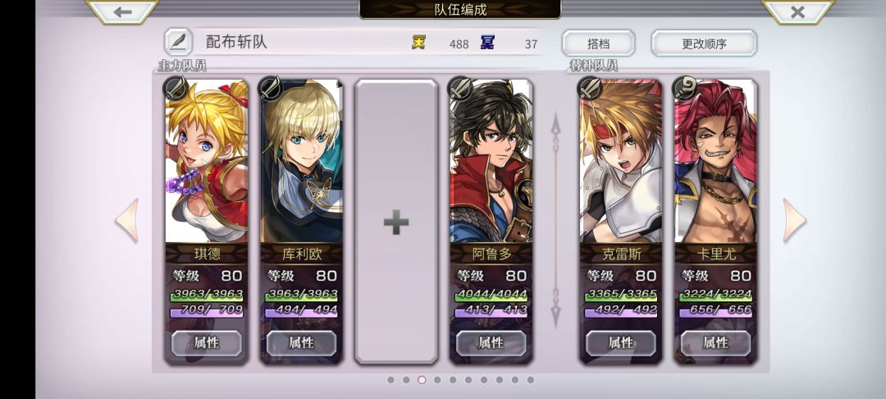Click the sword icon on 阿鲁多's card

pos(460,88)
